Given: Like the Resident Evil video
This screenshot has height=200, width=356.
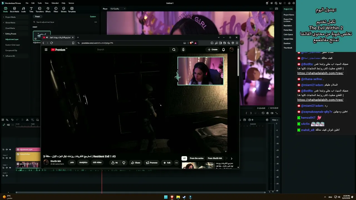Looking at the screenshot, I should (x=114, y=163).
